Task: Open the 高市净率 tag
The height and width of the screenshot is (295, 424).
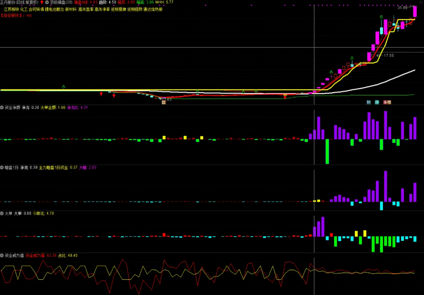Action: tap(102, 10)
